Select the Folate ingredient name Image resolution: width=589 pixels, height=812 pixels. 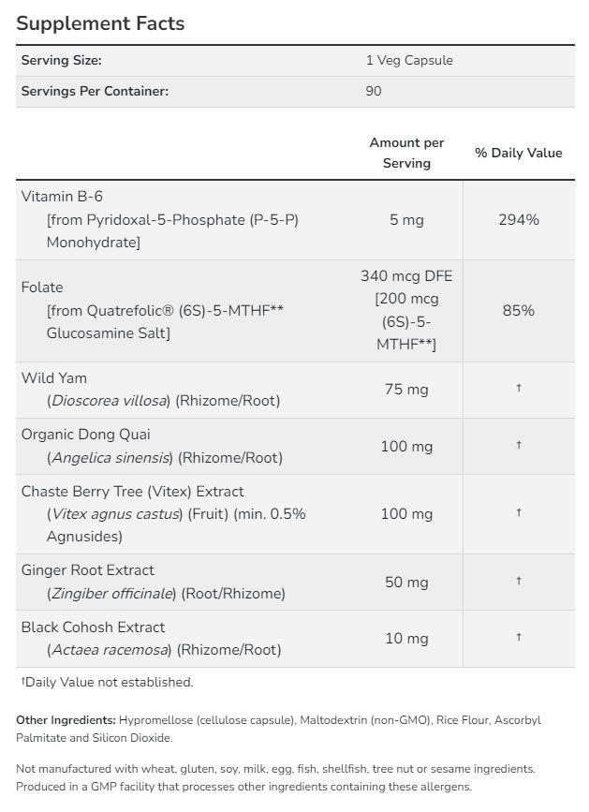(42, 288)
